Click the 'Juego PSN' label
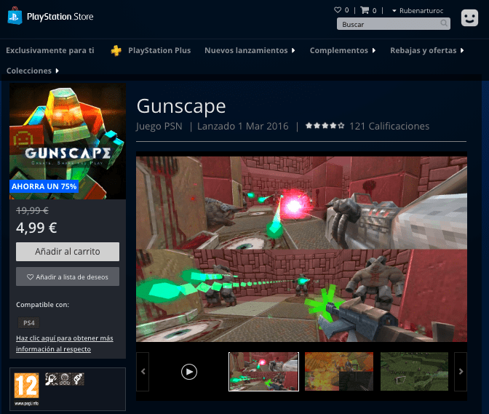489x414 pixels. (x=159, y=127)
